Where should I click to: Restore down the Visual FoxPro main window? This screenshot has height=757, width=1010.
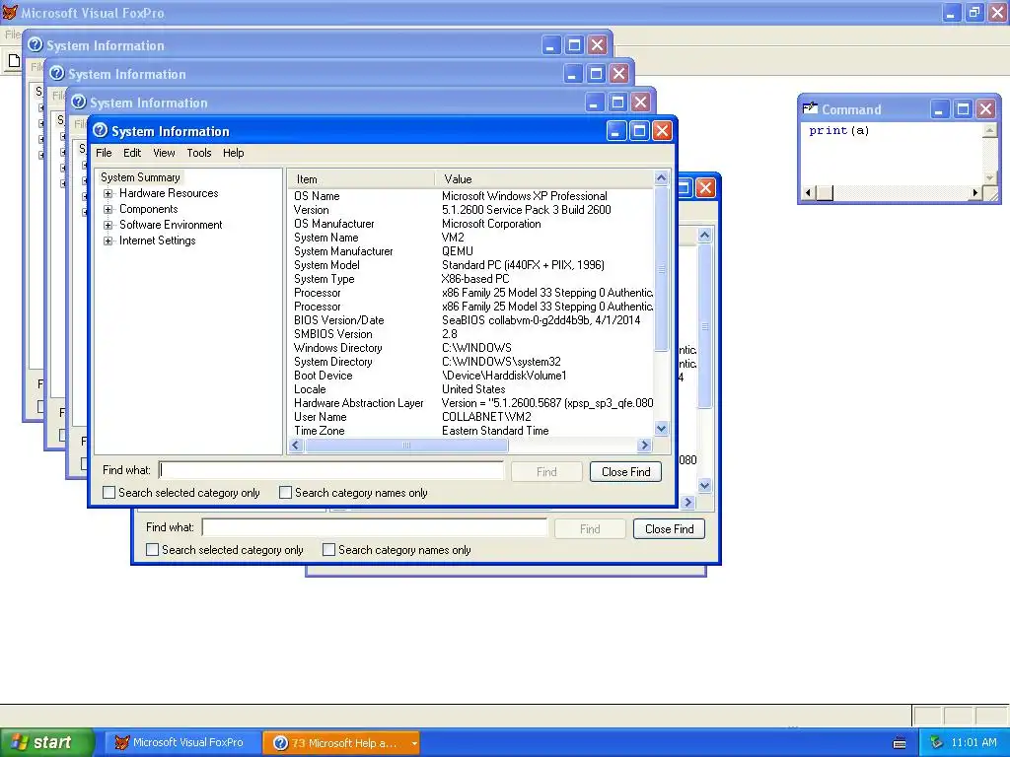[x=974, y=12]
